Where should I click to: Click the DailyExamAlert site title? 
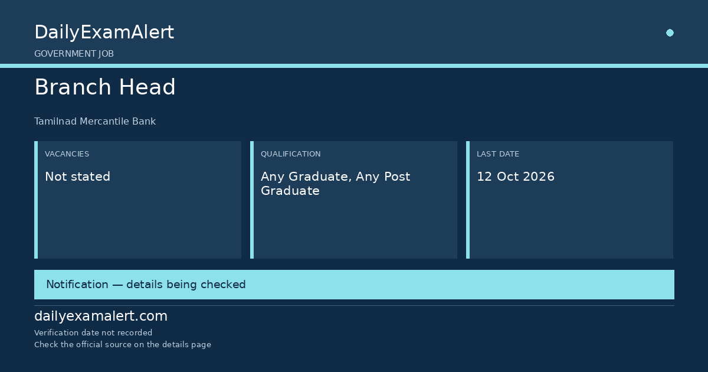click(x=104, y=32)
